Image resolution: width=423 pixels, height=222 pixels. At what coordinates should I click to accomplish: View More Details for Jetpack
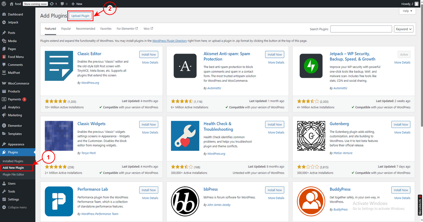click(x=402, y=62)
